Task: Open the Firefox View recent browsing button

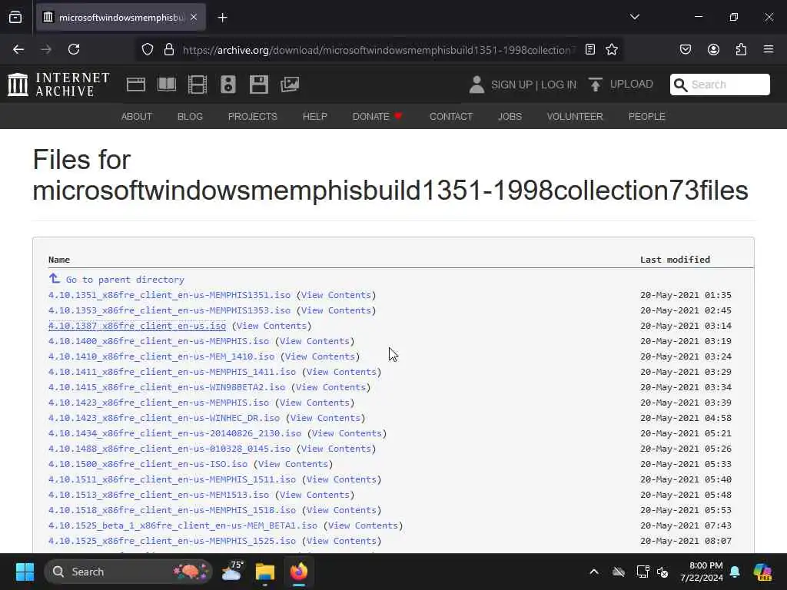Action: 15,18
